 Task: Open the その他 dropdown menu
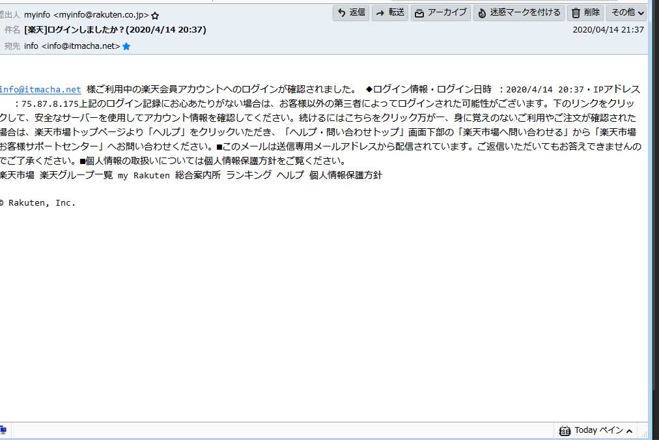pyautogui.click(x=626, y=13)
